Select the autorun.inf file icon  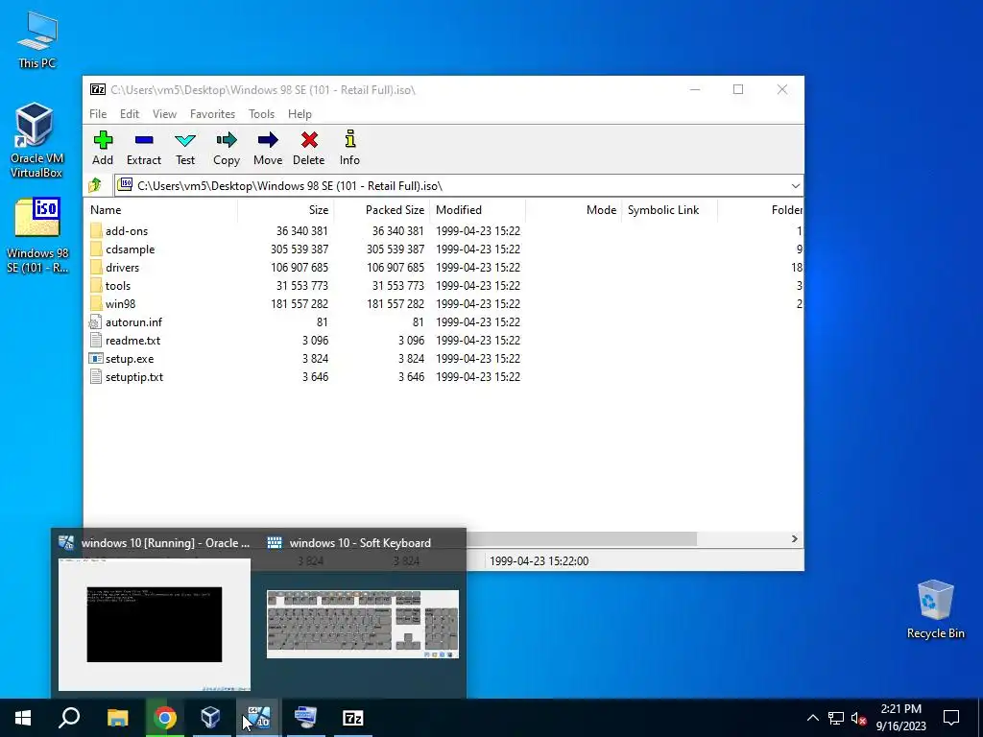point(95,322)
